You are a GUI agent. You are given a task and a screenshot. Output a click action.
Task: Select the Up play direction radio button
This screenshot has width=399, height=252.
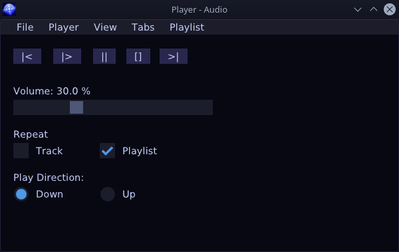(108, 194)
